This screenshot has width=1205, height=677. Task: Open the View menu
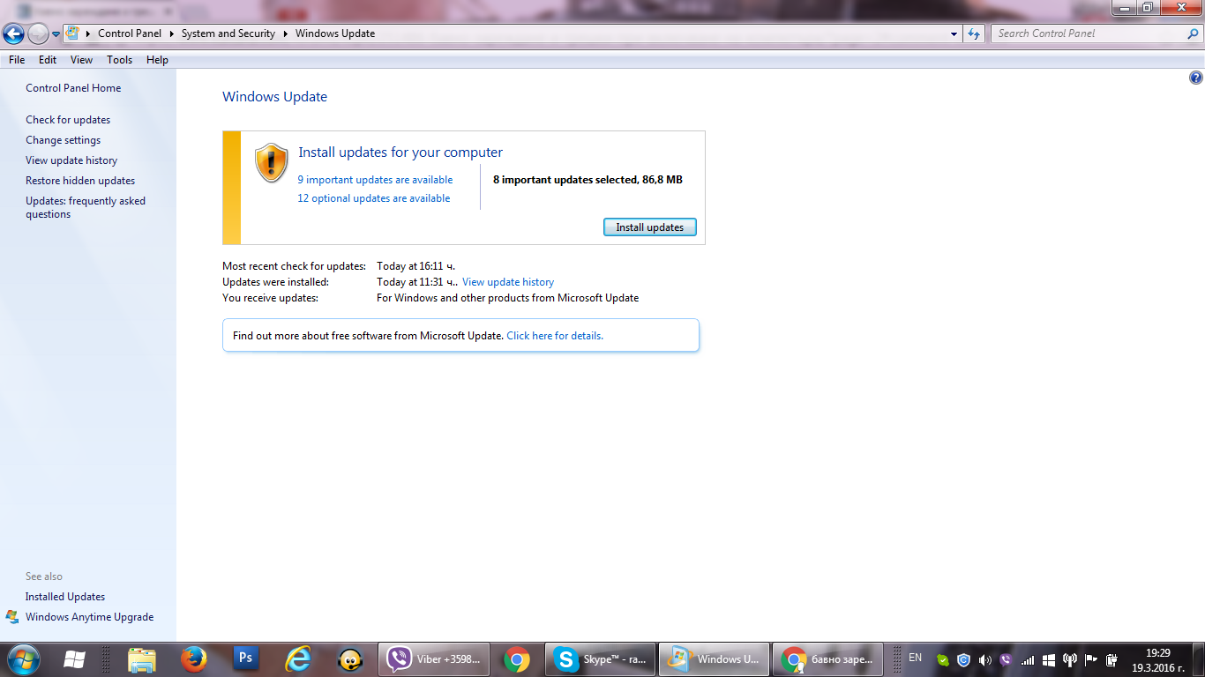click(81, 60)
